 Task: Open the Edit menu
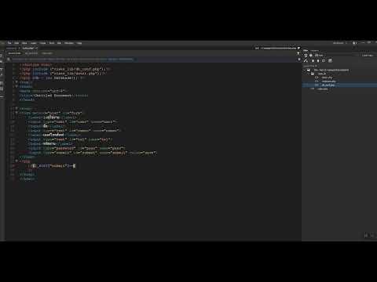16,43
